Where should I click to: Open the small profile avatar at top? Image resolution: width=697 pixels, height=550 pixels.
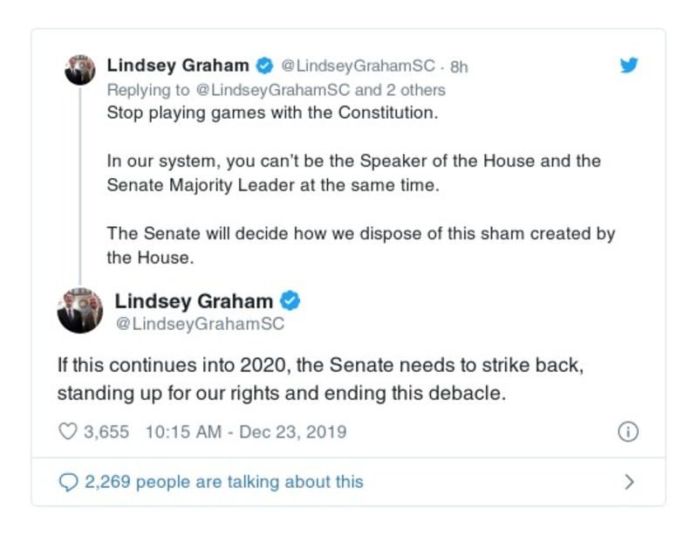point(80,70)
